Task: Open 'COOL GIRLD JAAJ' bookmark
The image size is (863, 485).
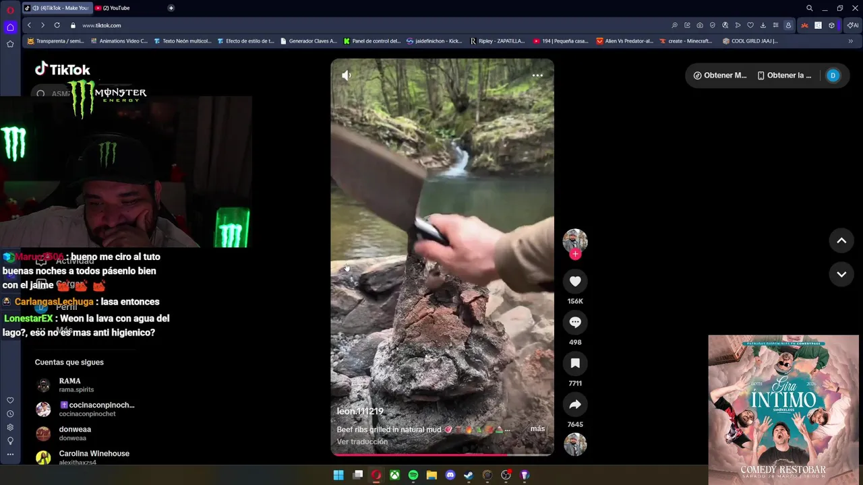Action: [x=750, y=41]
